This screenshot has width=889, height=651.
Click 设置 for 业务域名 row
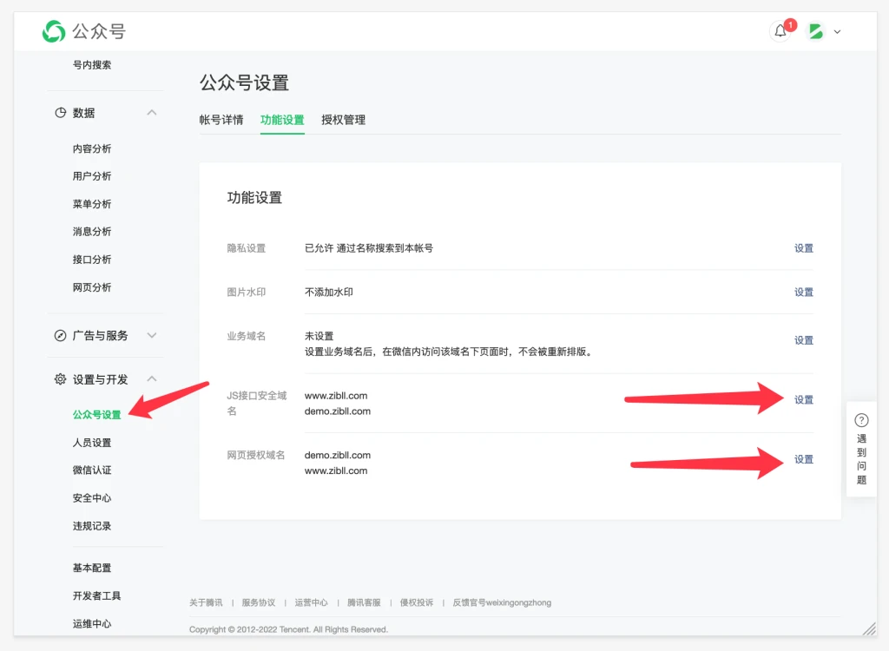(x=804, y=340)
